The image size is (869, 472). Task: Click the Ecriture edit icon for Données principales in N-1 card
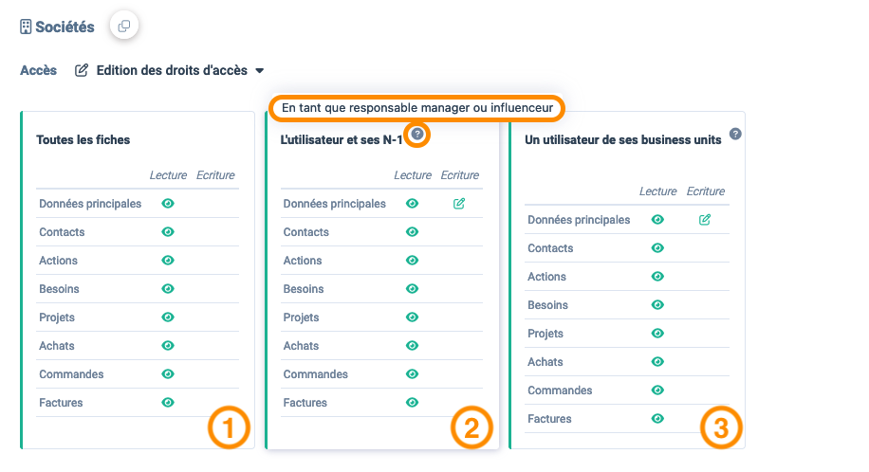(459, 204)
